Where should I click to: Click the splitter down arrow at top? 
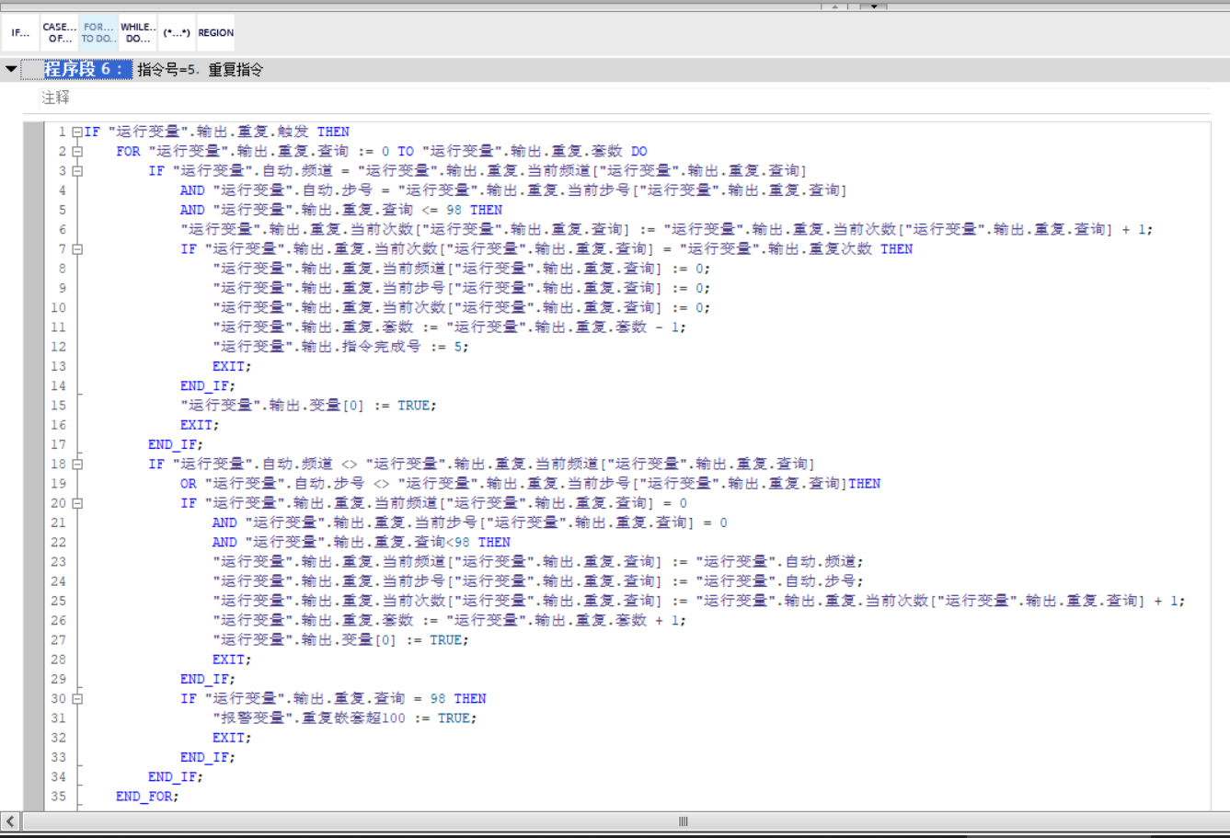(873, 6)
